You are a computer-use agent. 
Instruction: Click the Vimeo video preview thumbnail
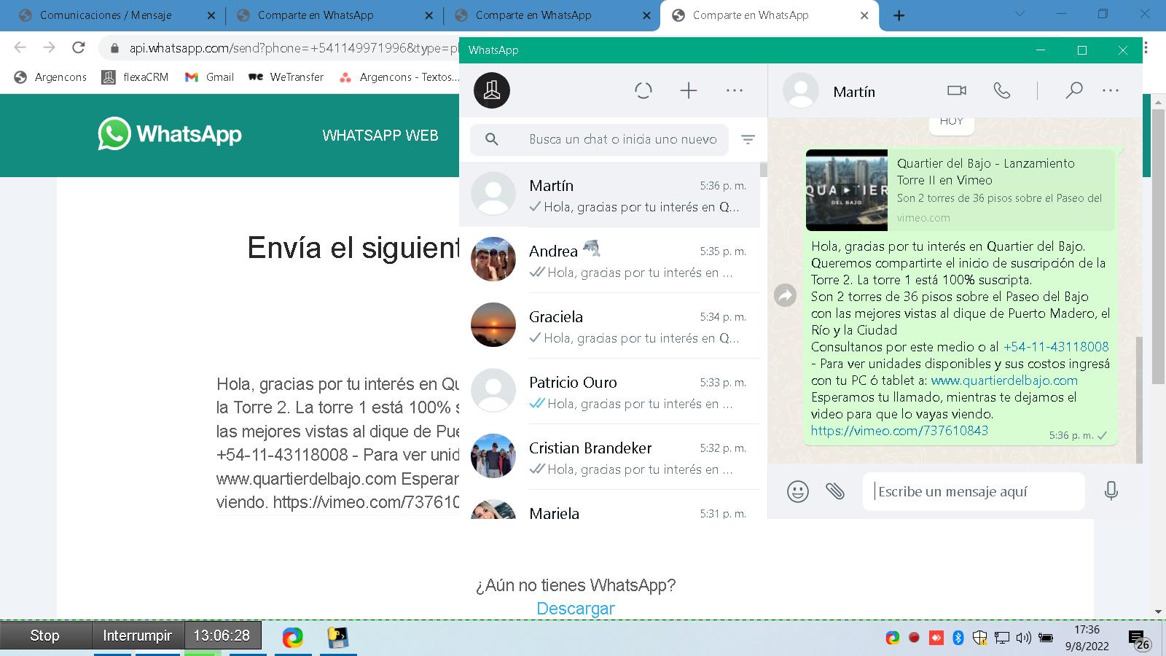(x=847, y=190)
